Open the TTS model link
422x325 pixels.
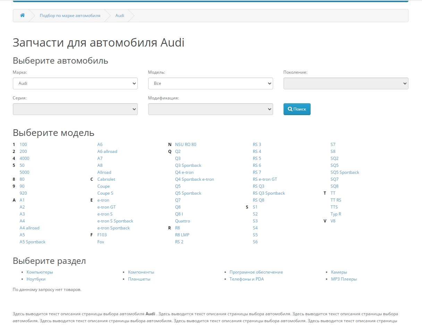[x=334, y=207]
